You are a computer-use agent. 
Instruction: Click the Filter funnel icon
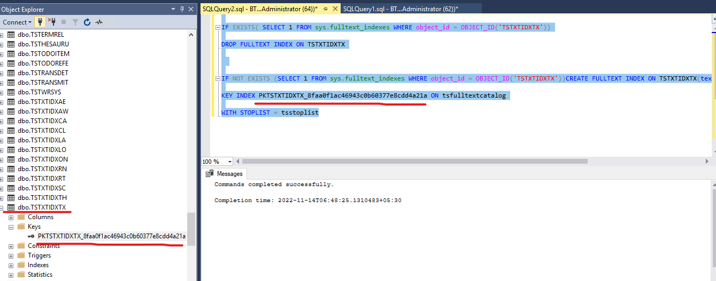[x=75, y=22]
